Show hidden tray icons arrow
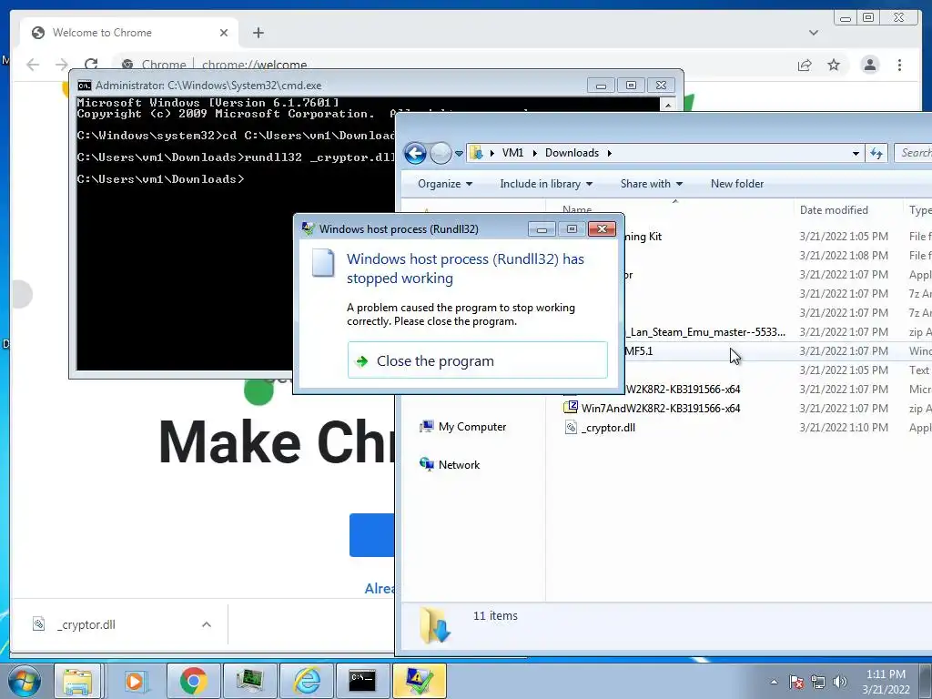Image resolution: width=932 pixels, height=699 pixels. coord(774,681)
